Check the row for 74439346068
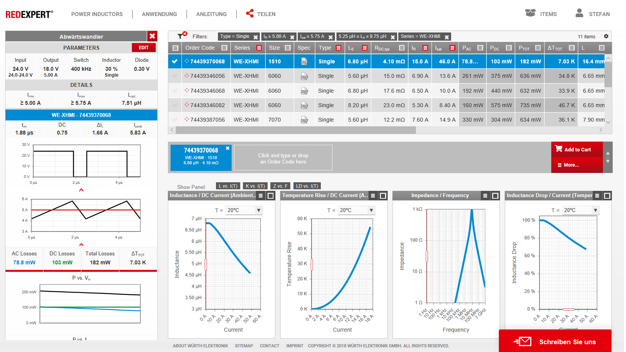 point(174,91)
